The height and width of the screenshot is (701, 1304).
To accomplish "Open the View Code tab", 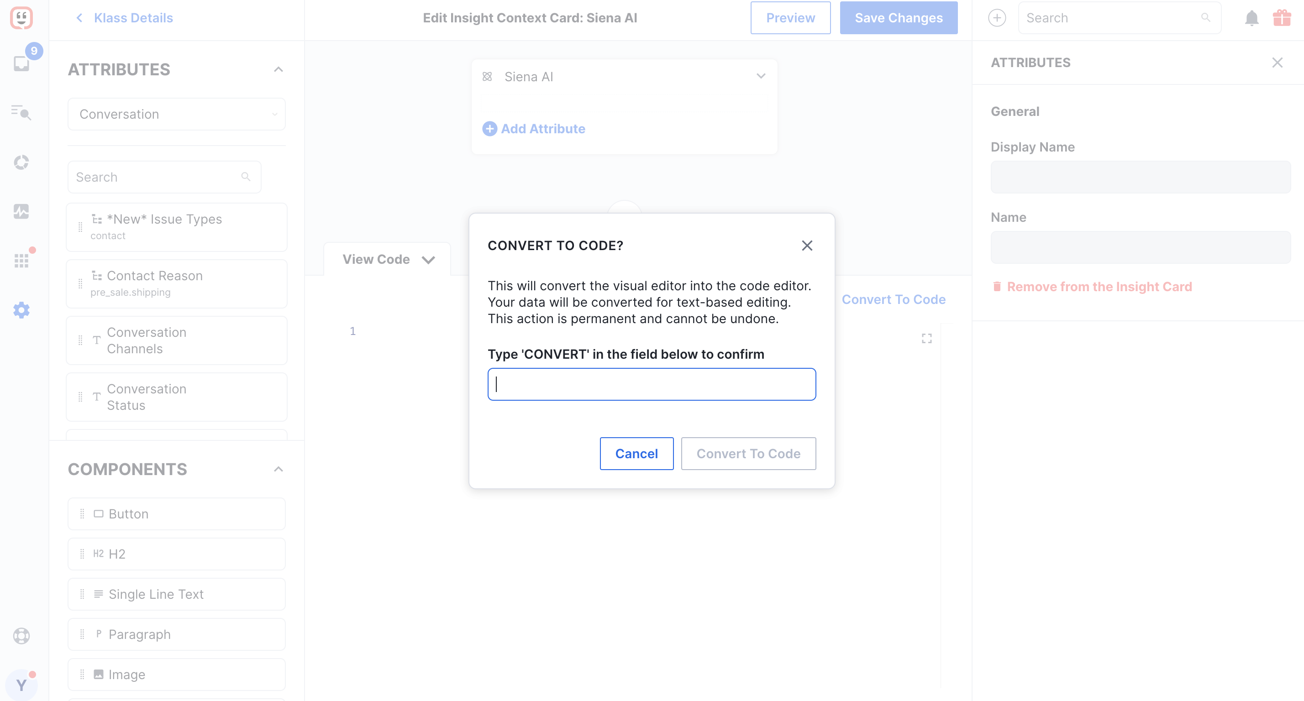I will pyautogui.click(x=388, y=259).
